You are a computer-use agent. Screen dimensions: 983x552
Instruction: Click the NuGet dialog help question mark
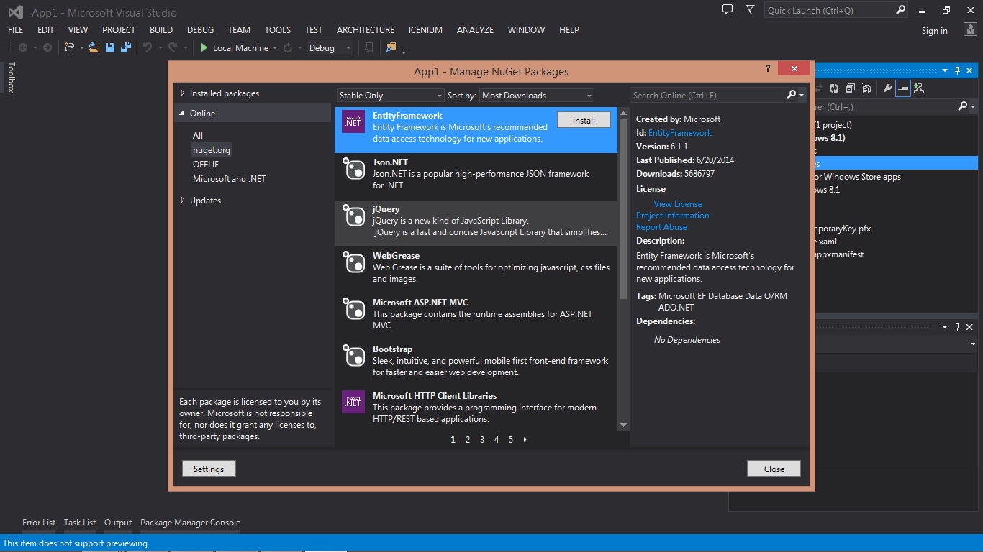pyautogui.click(x=768, y=69)
